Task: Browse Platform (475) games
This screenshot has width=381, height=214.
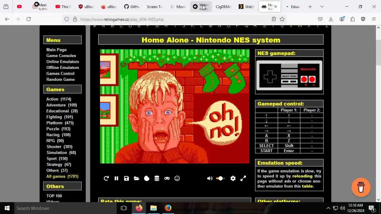Action: 60,123
